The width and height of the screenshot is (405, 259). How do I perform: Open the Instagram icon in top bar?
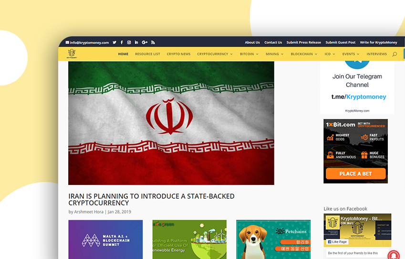(x=129, y=43)
